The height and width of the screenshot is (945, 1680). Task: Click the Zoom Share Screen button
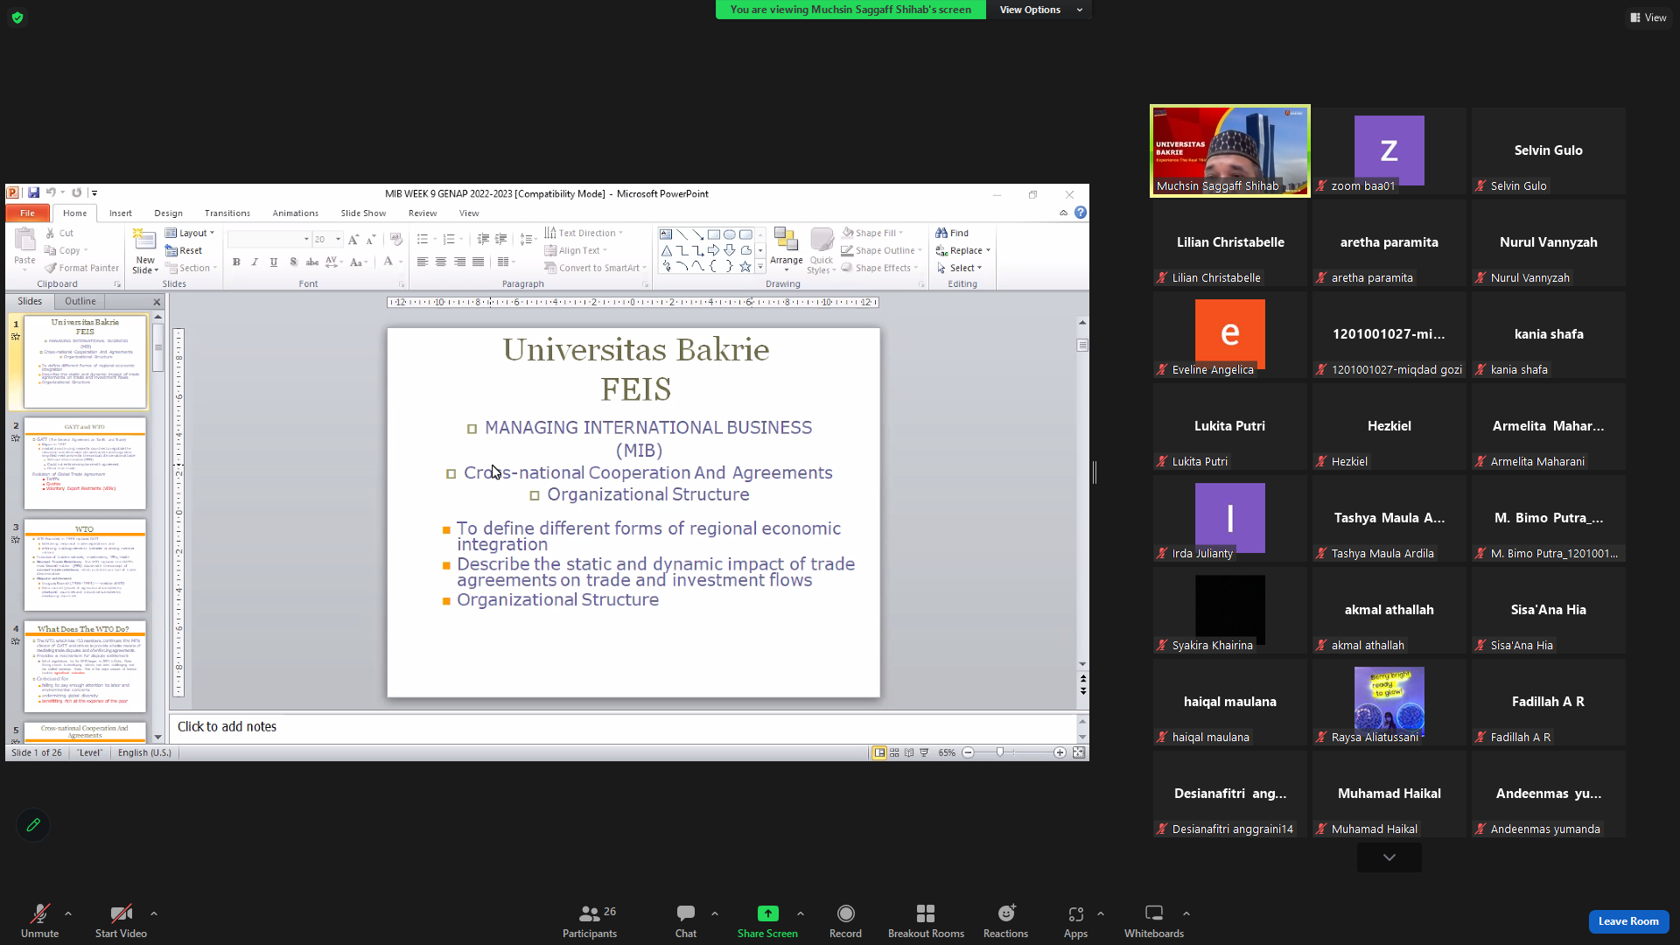[767, 921]
